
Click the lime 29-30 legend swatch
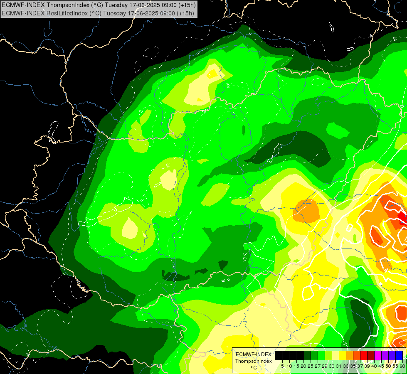point(328,355)
